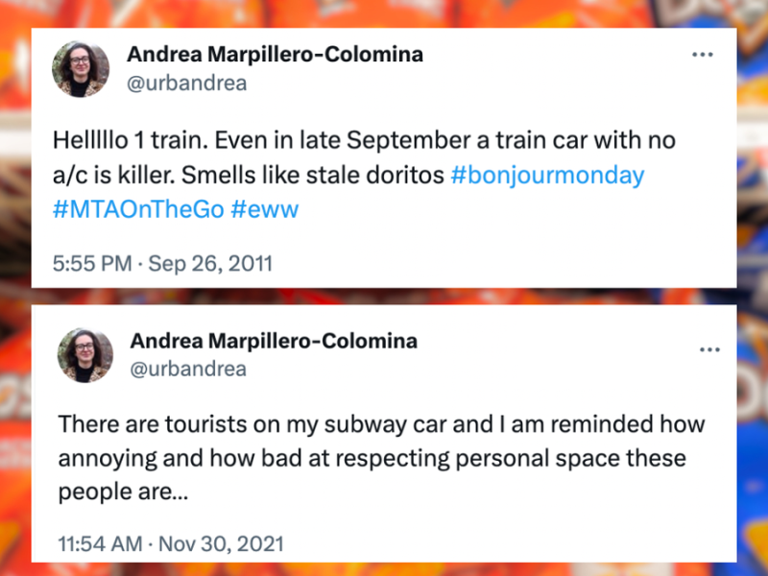Click the blurred background strip between the tweets
The width and height of the screenshot is (768, 576).
coord(384,297)
